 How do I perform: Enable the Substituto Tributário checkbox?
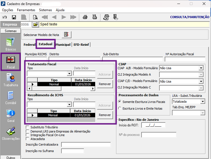27,127
